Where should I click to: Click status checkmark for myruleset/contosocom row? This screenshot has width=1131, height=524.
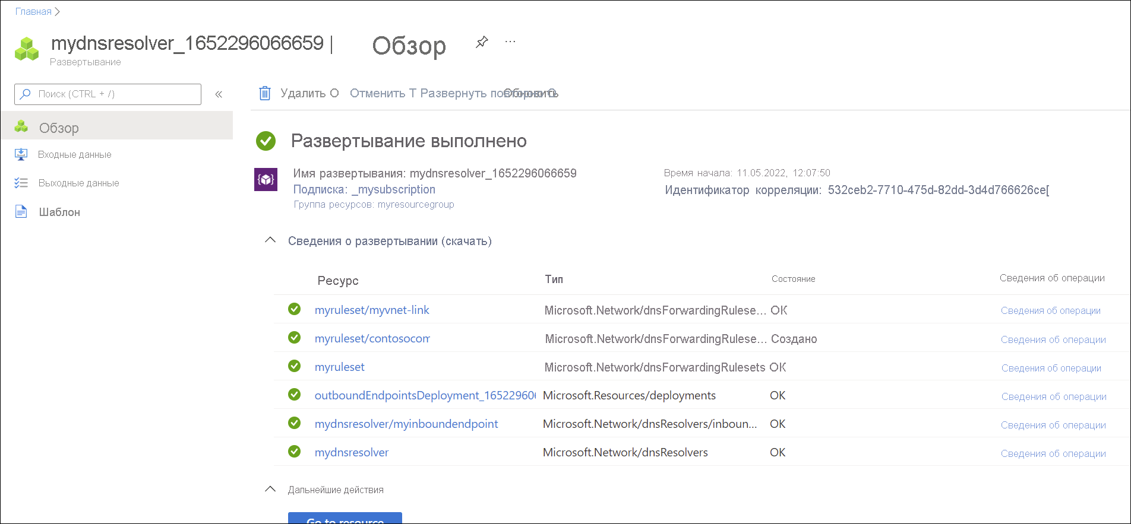pyautogui.click(x=294, y=338)
